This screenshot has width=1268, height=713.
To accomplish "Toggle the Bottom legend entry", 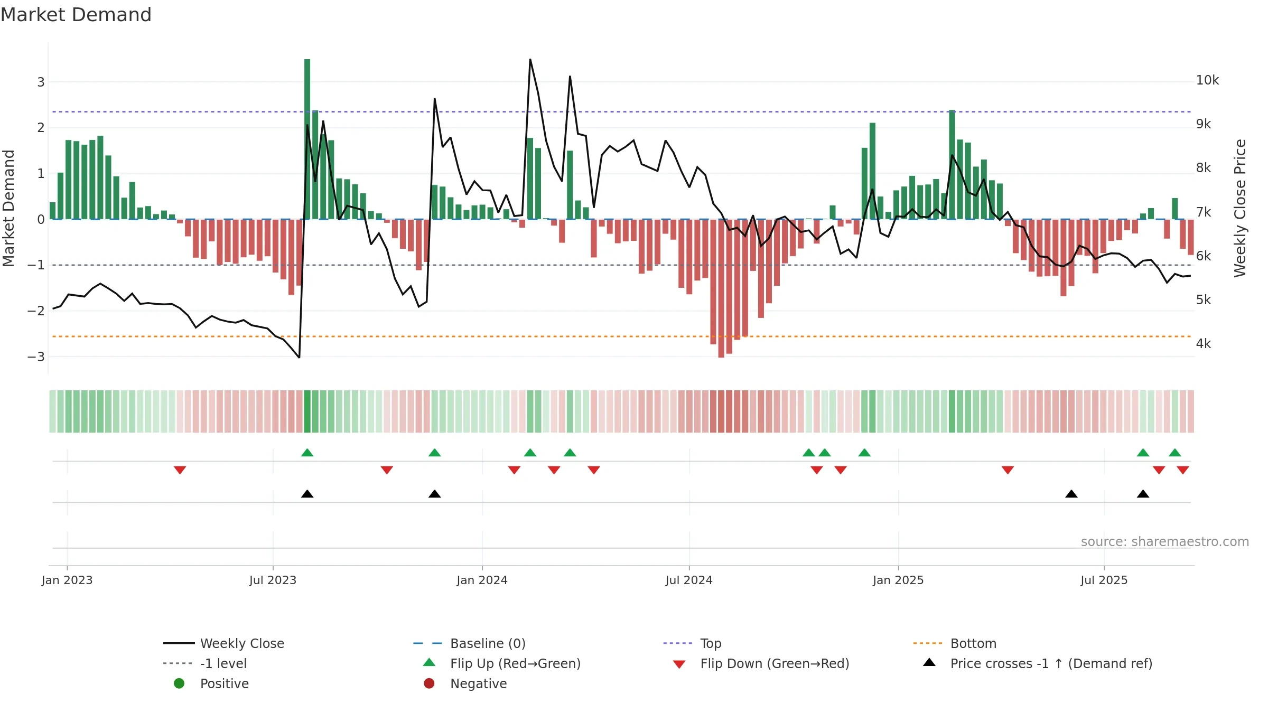I will tap(955, 643).
